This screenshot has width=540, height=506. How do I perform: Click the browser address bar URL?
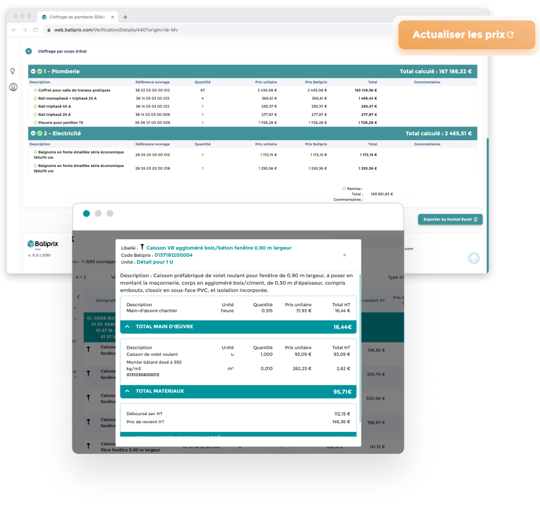(x=116, y=30)
